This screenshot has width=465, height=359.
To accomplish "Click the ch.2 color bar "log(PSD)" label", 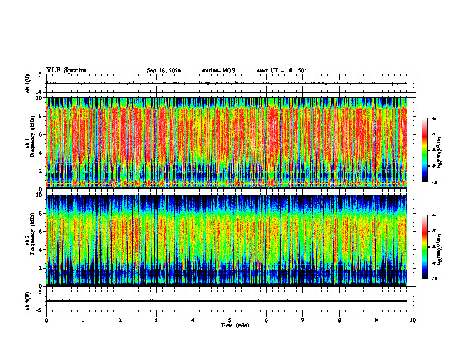I will [440, 249].
